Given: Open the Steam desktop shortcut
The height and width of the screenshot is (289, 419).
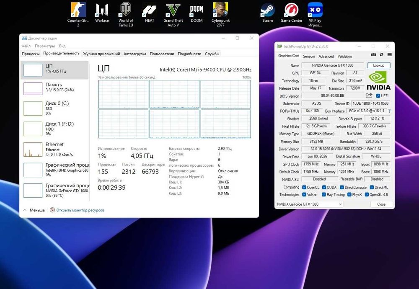Looking at the screenshot, I should (x=267, y=13).
